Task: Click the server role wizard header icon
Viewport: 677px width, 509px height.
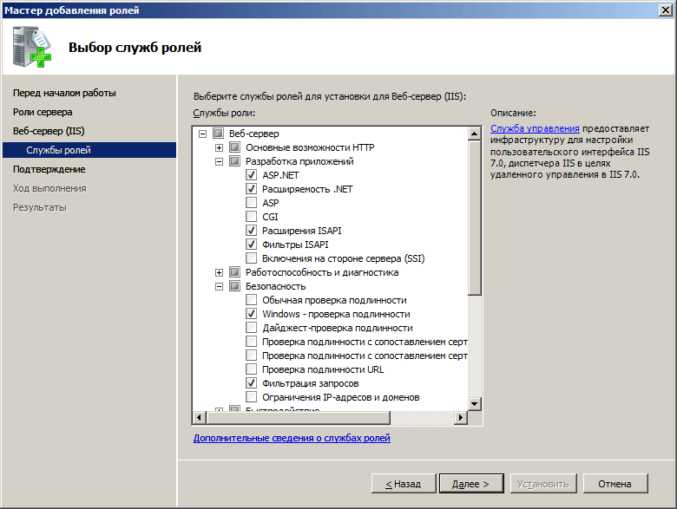Action: click(32, 47)
